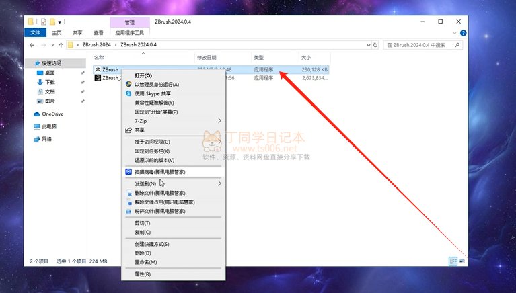Scan for viruses with 腾讯电脑管家 entry

174,172
